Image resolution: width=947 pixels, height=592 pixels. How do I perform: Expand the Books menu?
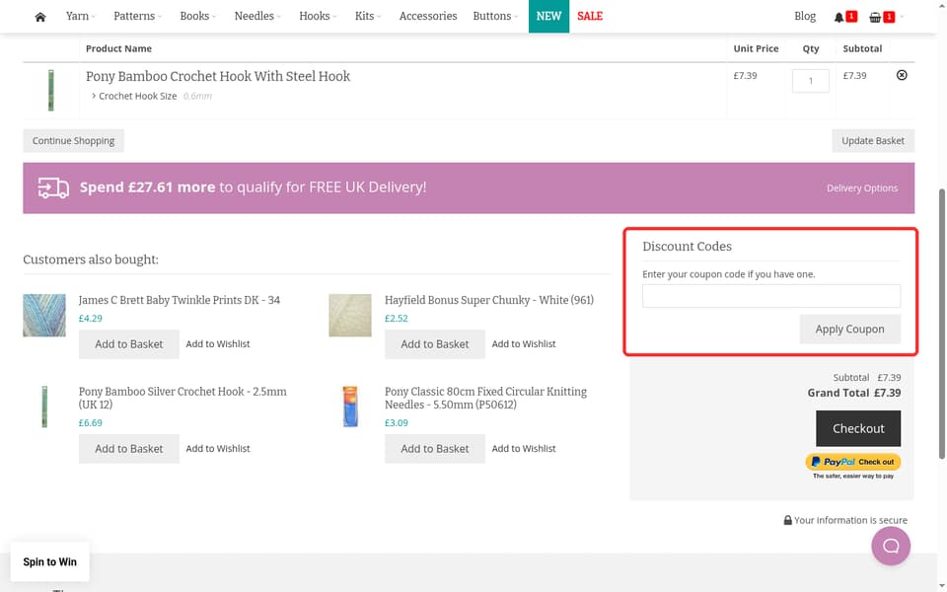(198, 17)
